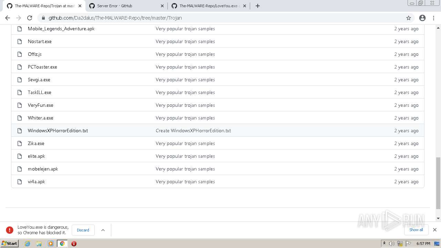Show hidden tray icons arrow
This screenshot has width=441, height=248.
pos(384,244)
